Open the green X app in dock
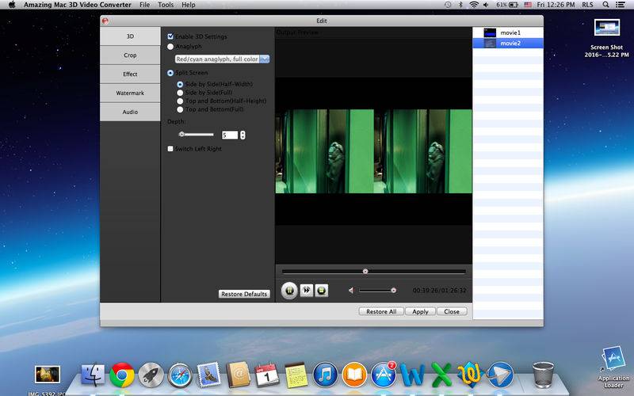Viewport: 634px width, 396px height. (x=441, y=375)
